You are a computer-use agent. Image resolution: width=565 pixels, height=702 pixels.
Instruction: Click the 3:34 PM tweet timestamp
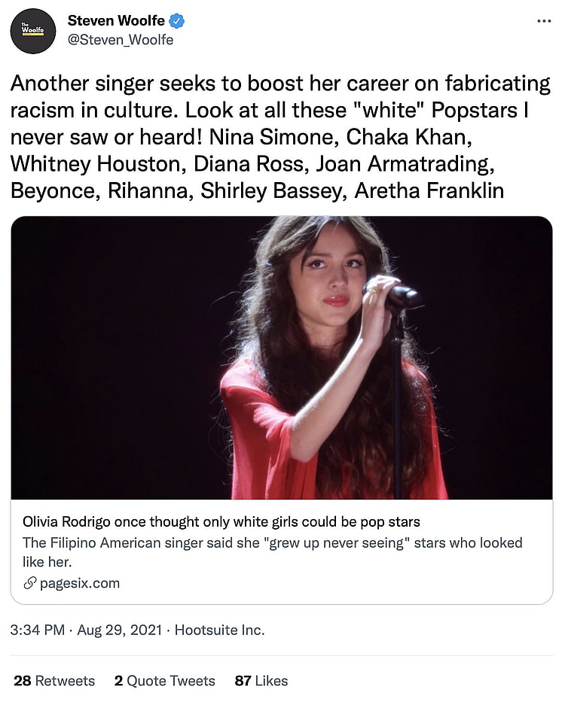click(x=38, y=630)
